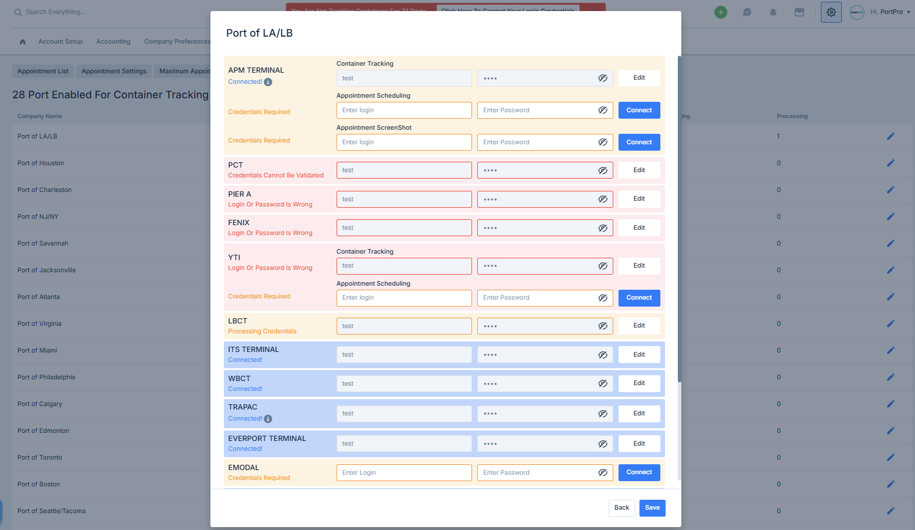Edit EVERPORT TERMINAL credentials

639,444
